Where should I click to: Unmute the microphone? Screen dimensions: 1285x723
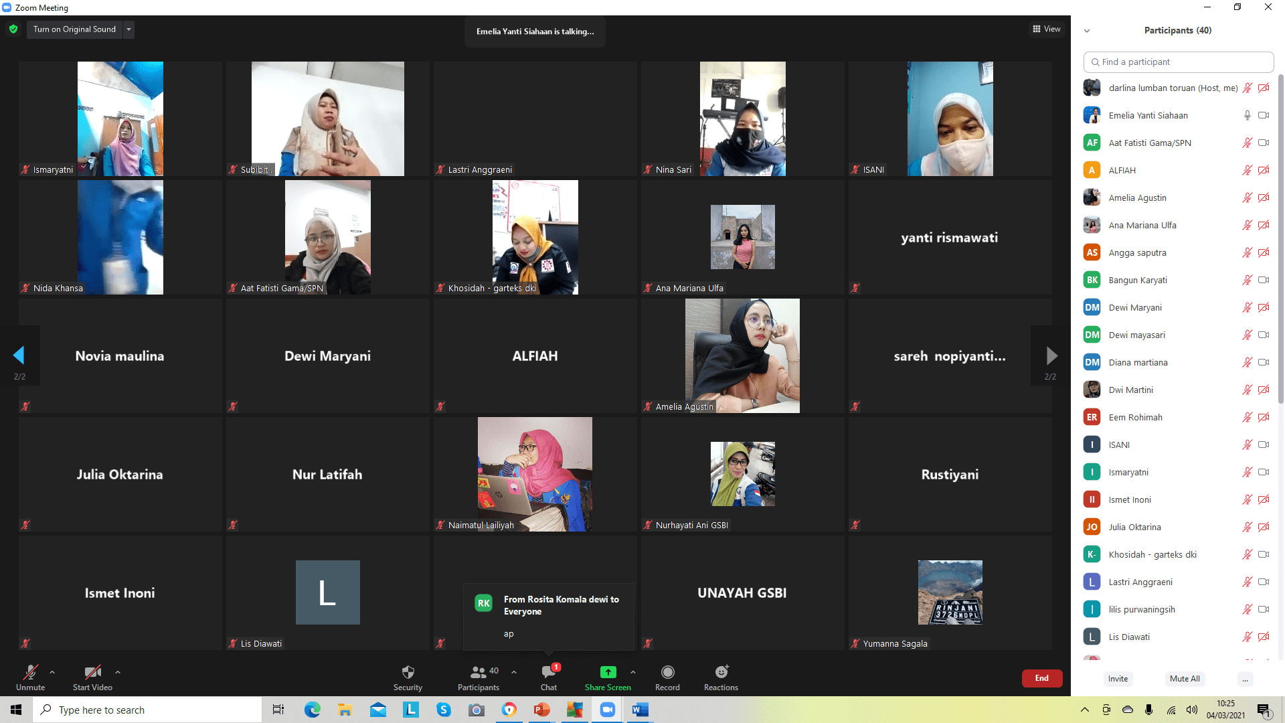point(30,672)
